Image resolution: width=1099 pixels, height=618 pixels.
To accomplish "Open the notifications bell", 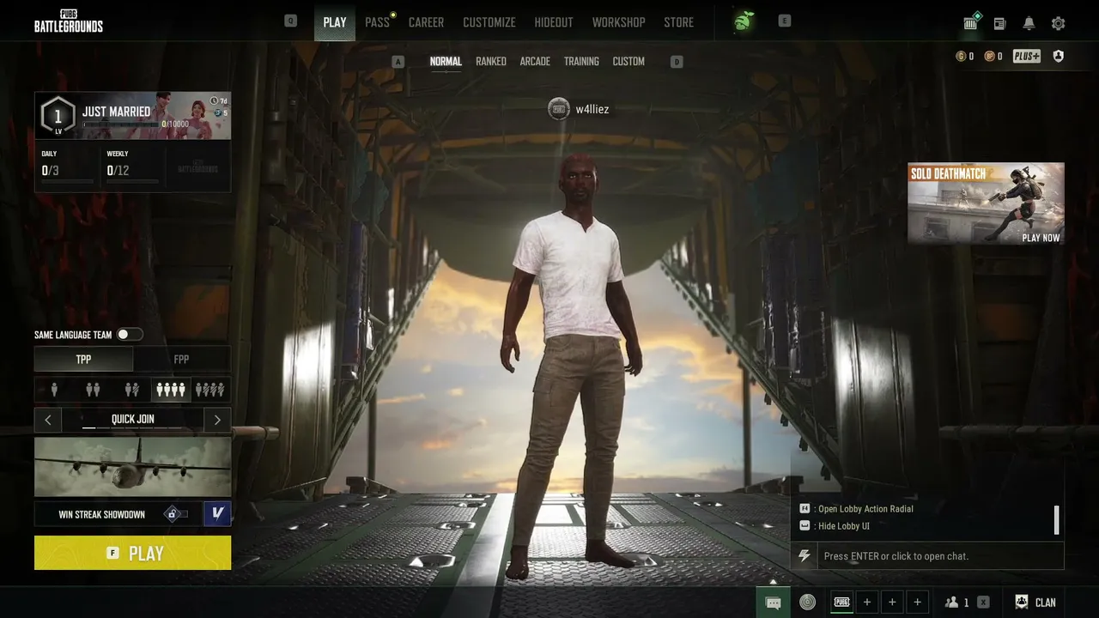I will click(1029, 23).
